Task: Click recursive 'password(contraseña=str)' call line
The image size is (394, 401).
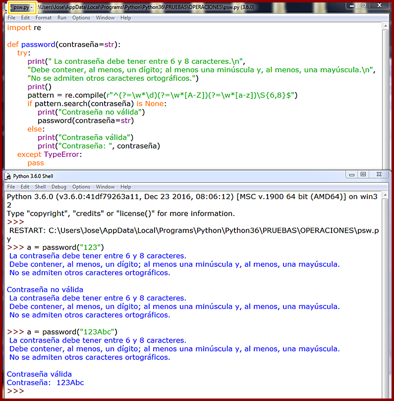Action: coord(86,120)
